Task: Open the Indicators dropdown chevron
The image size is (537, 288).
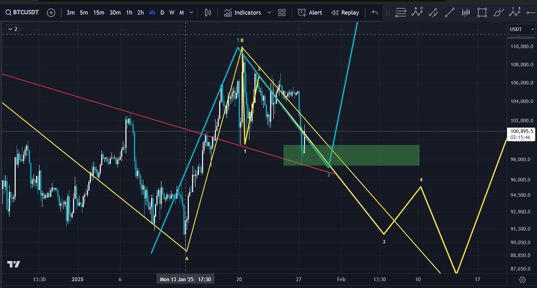Action: [x=269, y=13]
